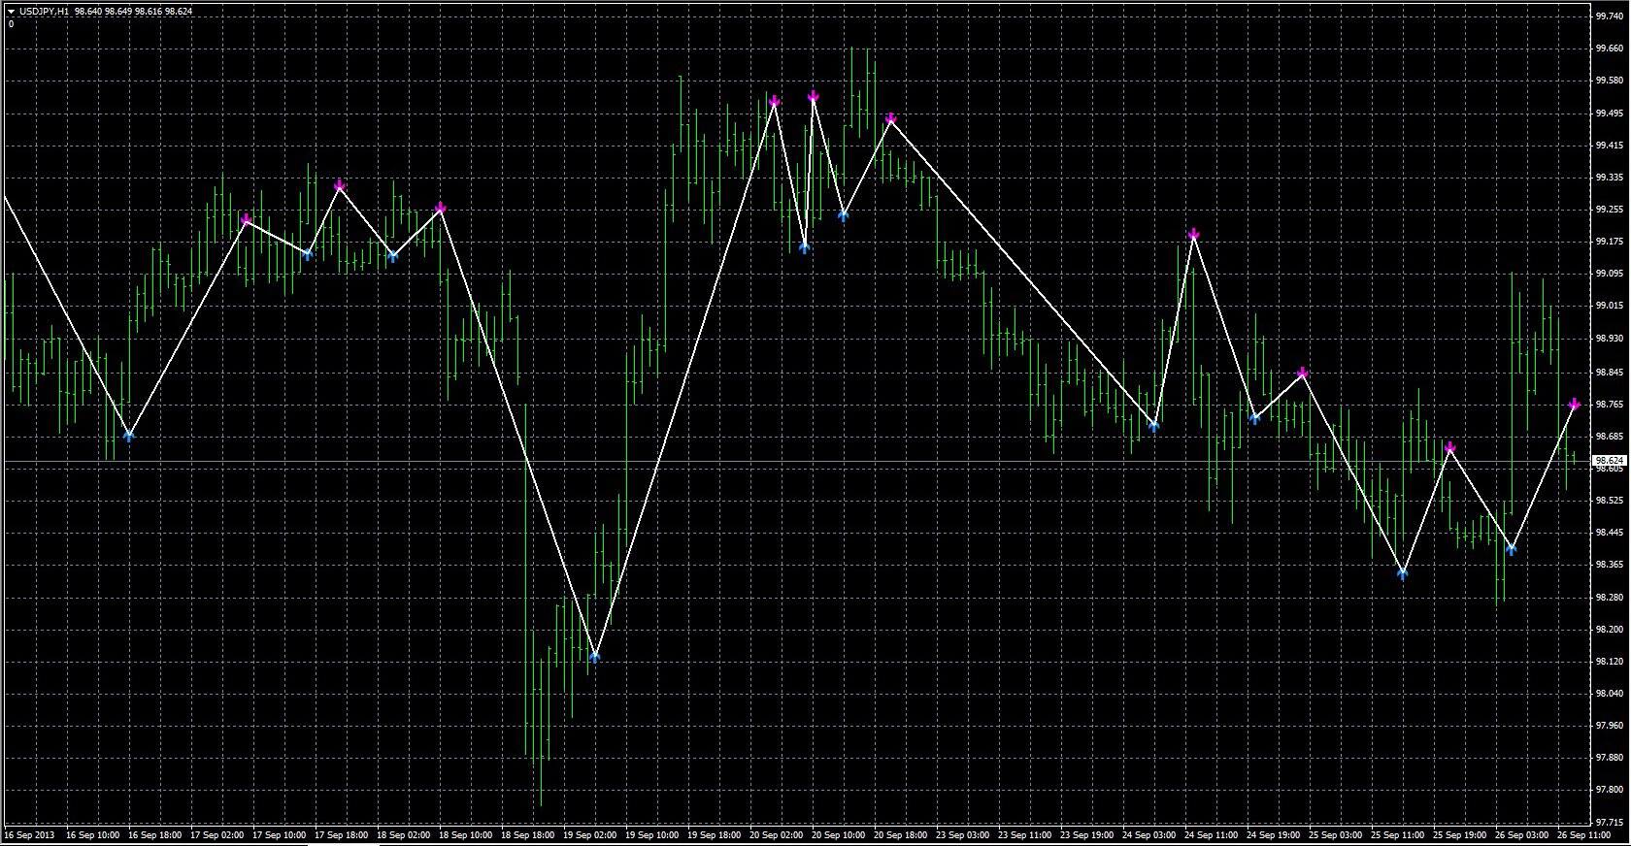Click the 99.015 price scale label
Image resolution: width=1631 pixels, height=846 pixels.
tap(1609, 307)
